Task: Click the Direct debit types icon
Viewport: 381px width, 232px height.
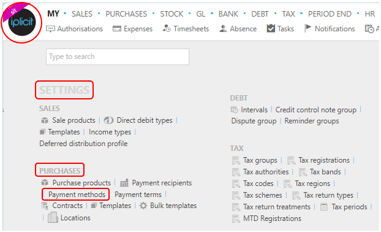Action: pos(108,120)
